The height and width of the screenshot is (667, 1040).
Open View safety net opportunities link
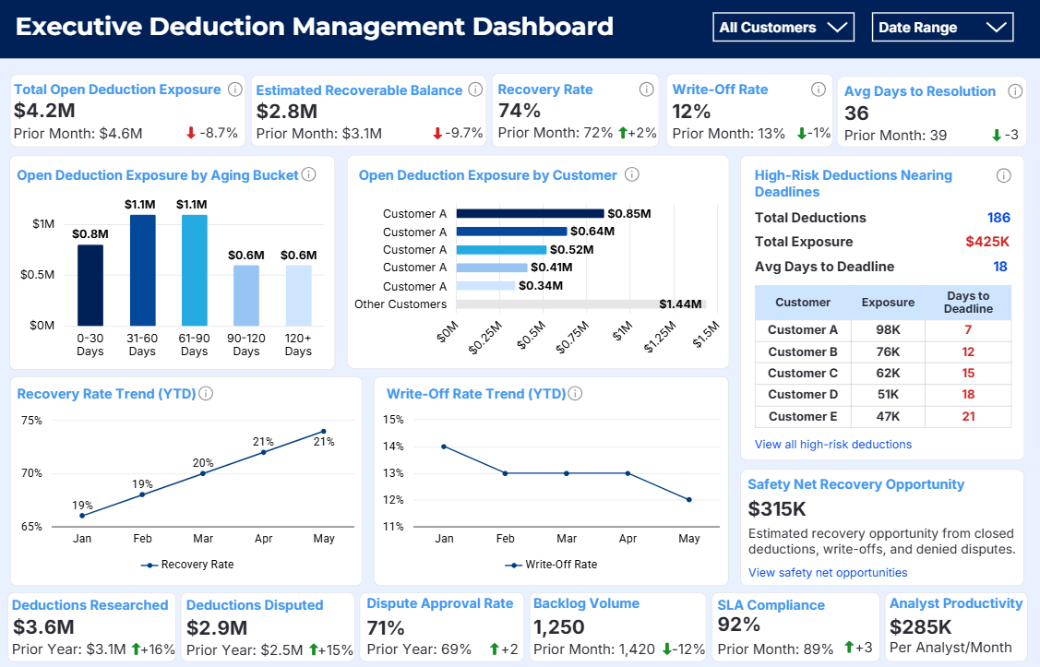(x=828, y=572)
